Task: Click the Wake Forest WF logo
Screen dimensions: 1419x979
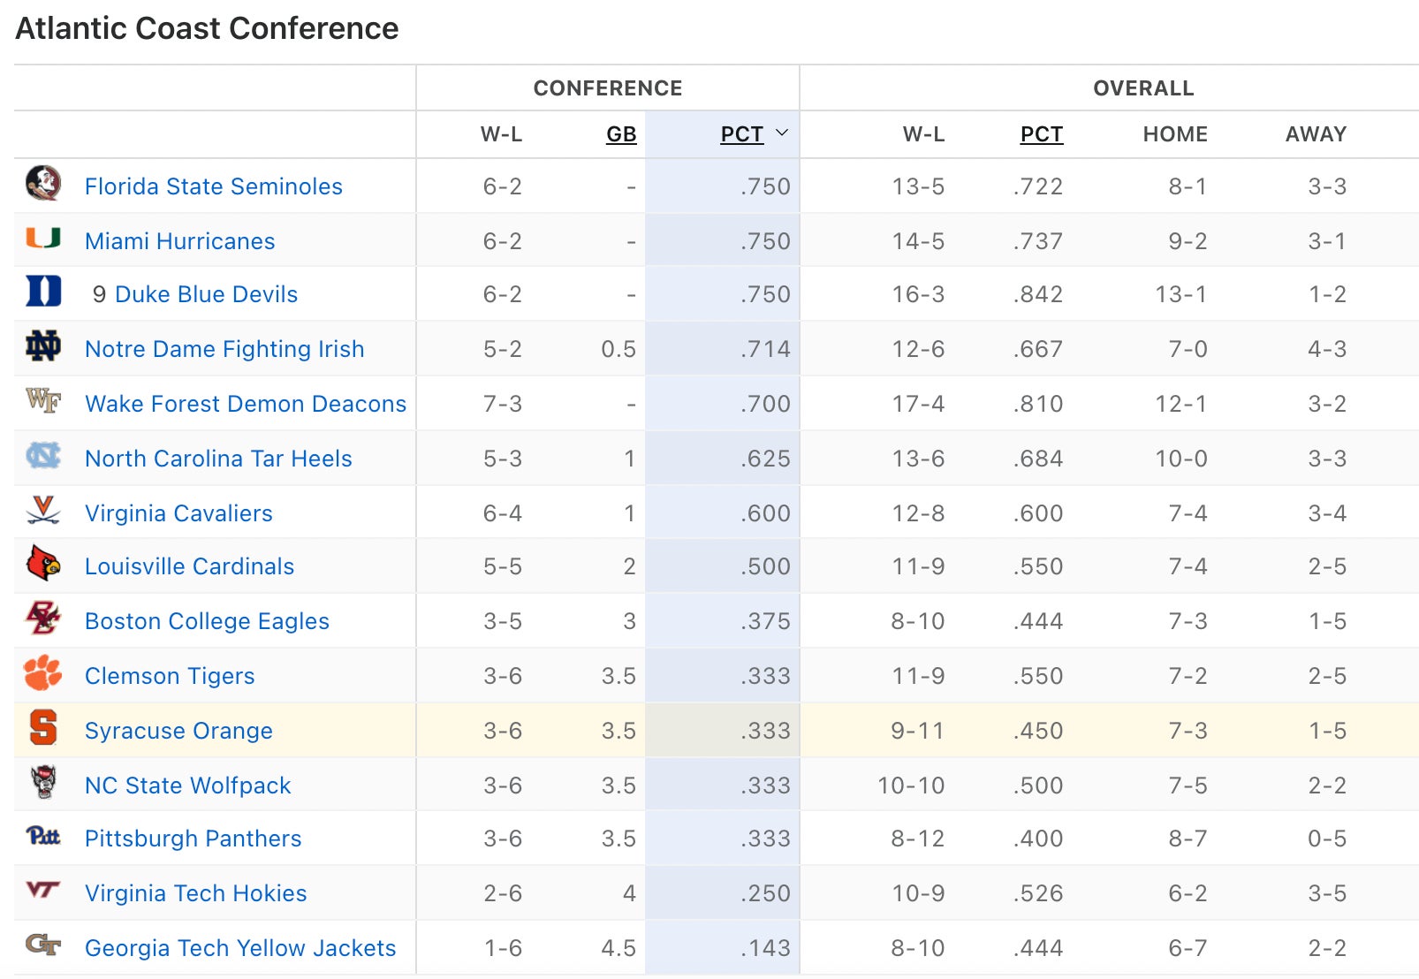Action: [x=42, y=401]
